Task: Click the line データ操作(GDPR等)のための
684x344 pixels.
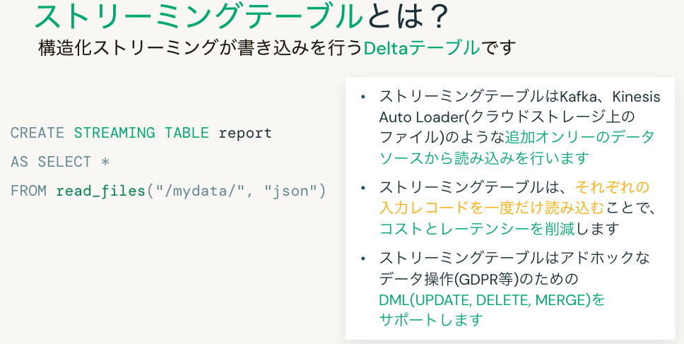Action: click(478, 278)
